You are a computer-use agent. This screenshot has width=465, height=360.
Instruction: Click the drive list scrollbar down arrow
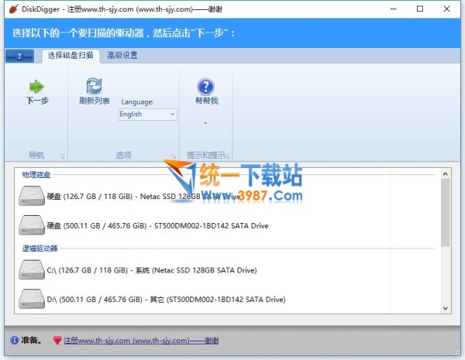[445, 308]
